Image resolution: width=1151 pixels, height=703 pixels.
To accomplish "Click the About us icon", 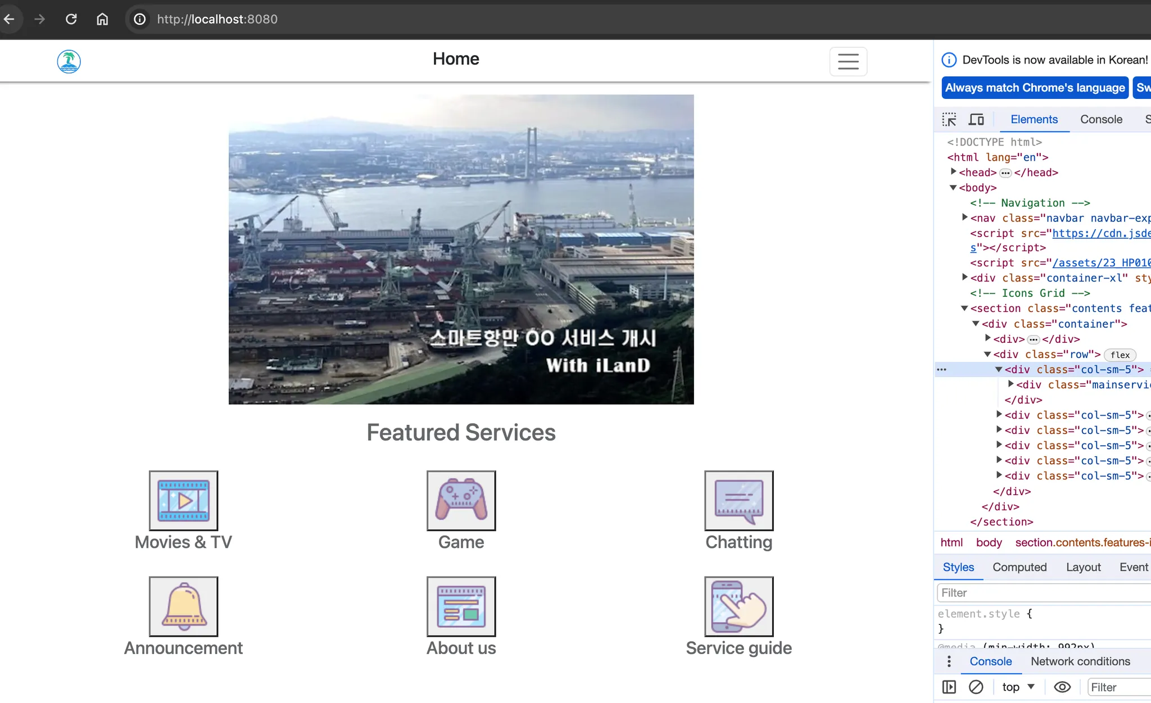I will click(x=461, y=606).
